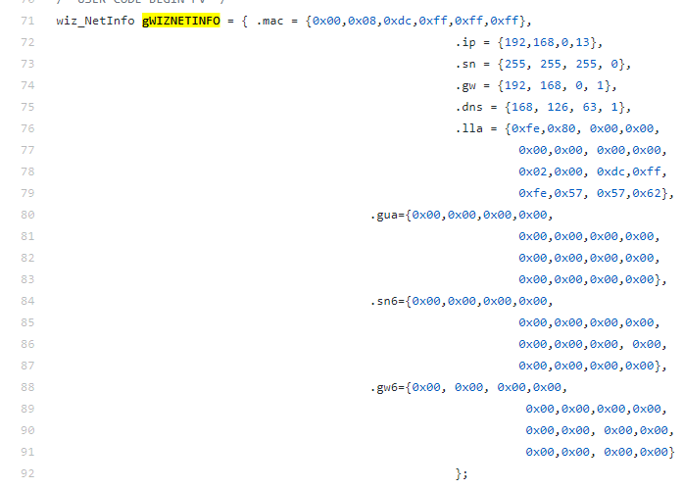Click line number 88 in the gutter
Image resolution: width=683 pixels, height=489 pixels.
click(27, 387)
